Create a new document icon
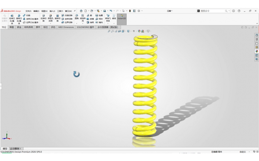 pyautogui.click(x=85, y=11)
